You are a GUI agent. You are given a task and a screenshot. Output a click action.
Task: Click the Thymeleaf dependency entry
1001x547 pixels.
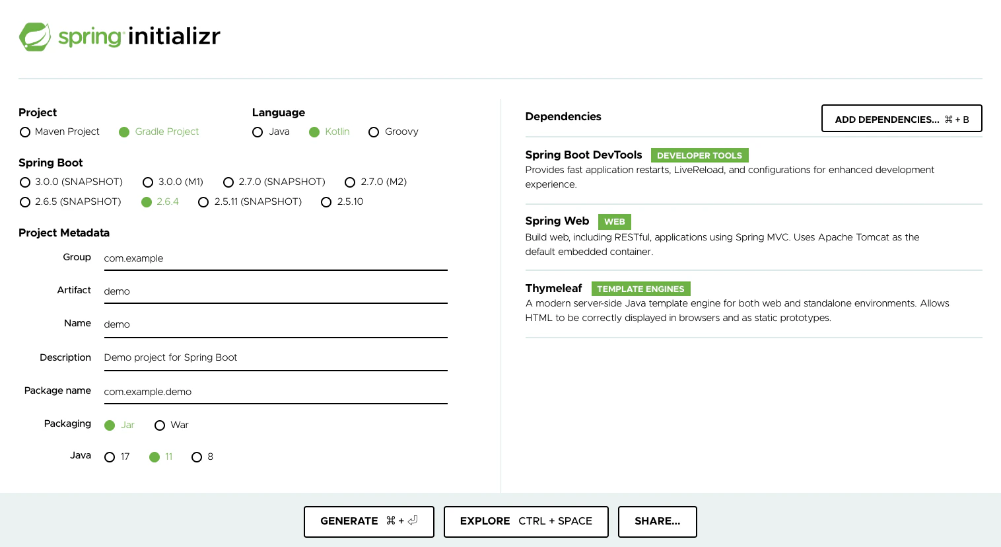point(753,304)
